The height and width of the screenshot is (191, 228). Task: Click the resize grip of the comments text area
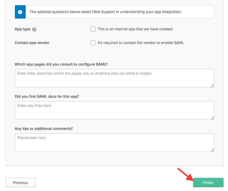212,150
